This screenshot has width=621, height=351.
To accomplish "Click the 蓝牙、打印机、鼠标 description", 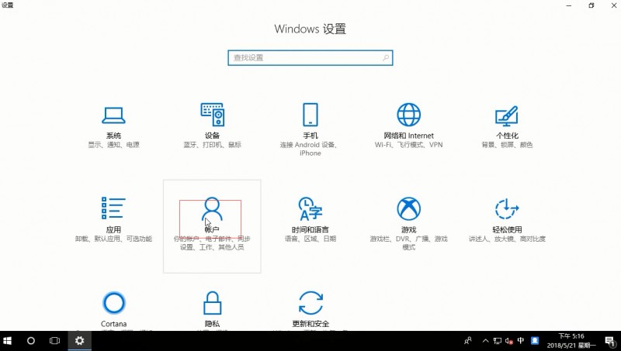I will (x=212, y=145).
